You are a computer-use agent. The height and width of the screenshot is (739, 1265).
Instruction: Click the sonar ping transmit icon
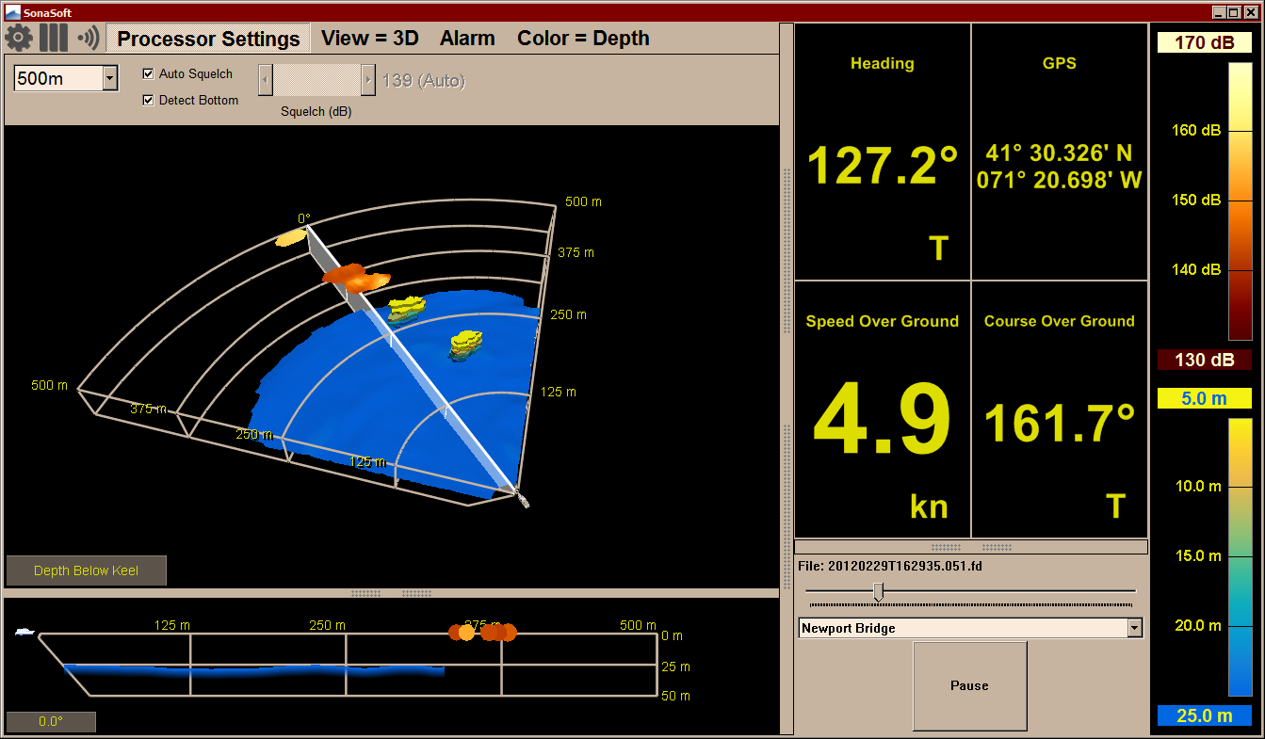pyautogui.click(x=89, y=39)
